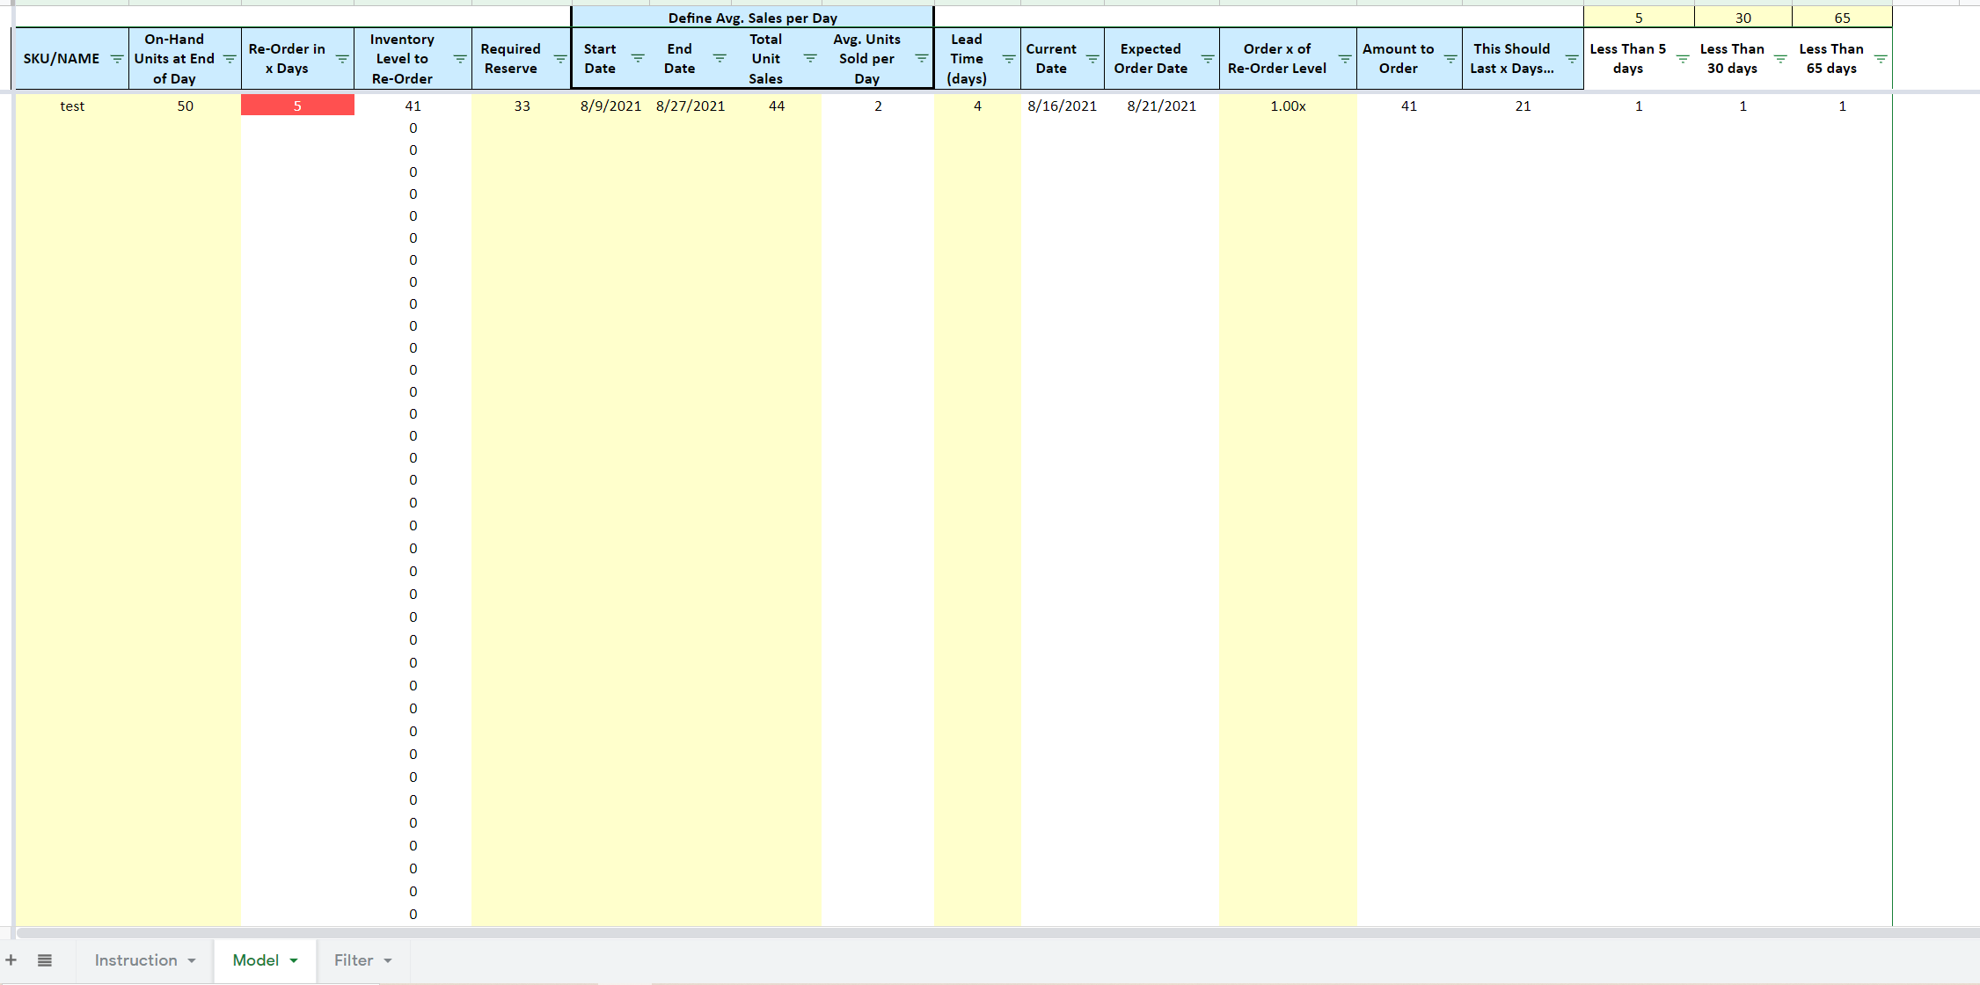This screenshot has width=1980, height=985.
Task: Click the Amount to Order filter icon
Action: pyautogui.click(x=1452, y=58)
